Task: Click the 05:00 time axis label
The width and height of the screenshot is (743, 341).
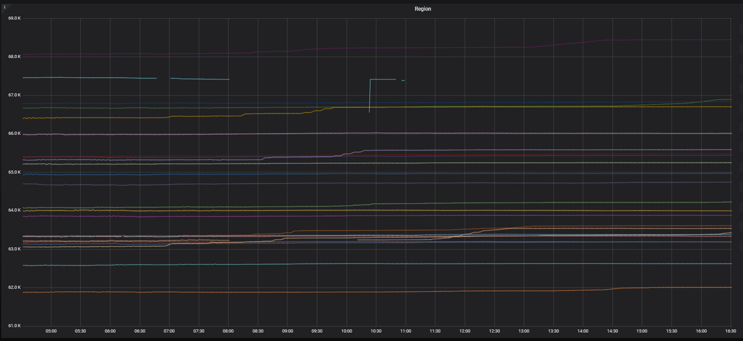Action: click(51, 331)
